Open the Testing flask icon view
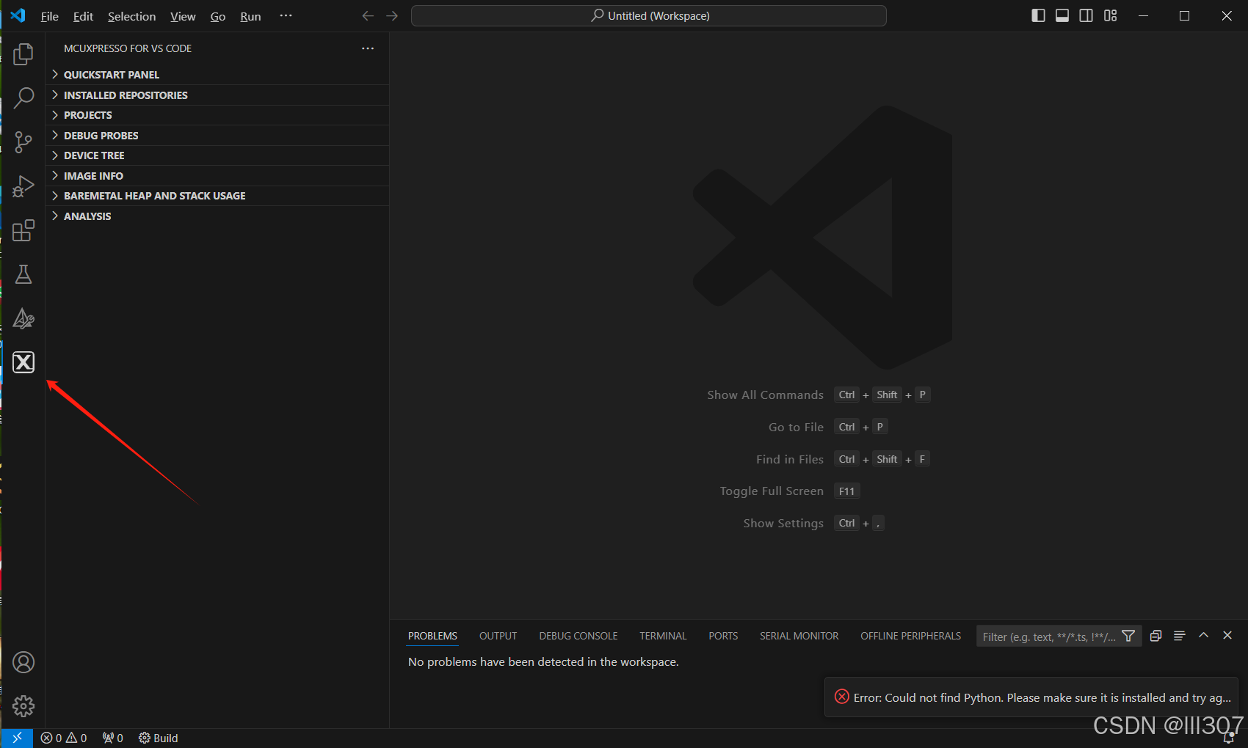 coord(23,274)
